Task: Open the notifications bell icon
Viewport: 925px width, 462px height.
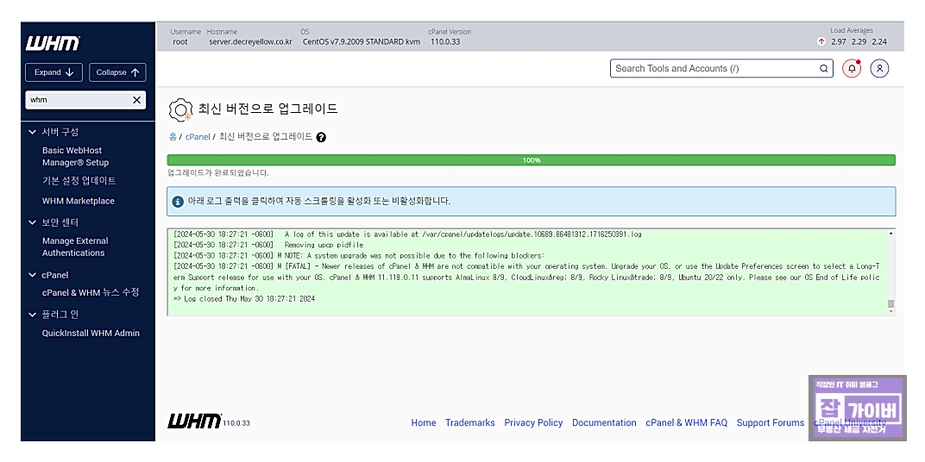Action: pyautogui.click(x=852, y=68)
